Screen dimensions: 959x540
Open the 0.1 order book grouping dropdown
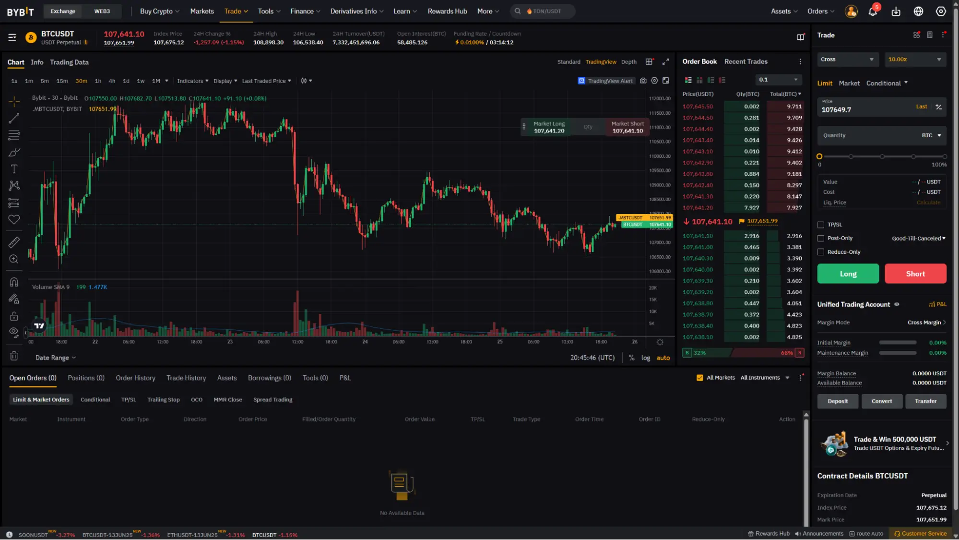point(779,80)
